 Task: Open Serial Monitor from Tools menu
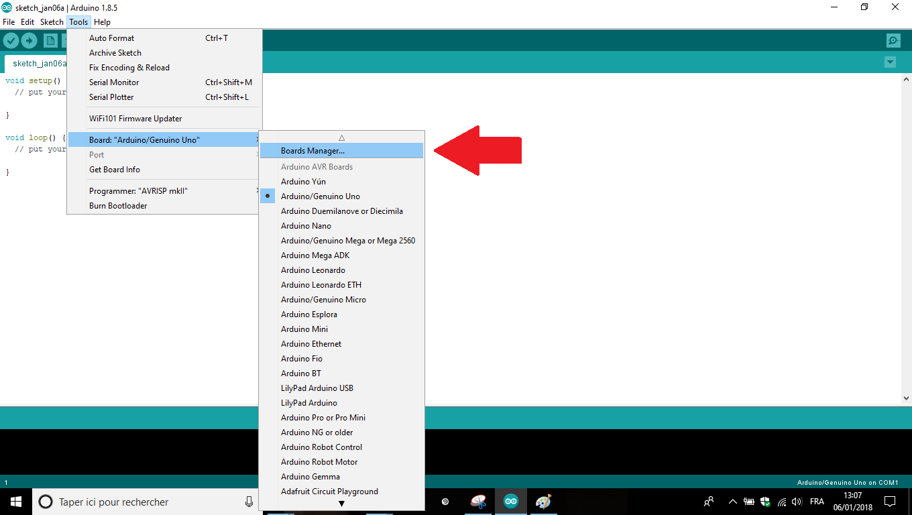(x=164, y=82)
